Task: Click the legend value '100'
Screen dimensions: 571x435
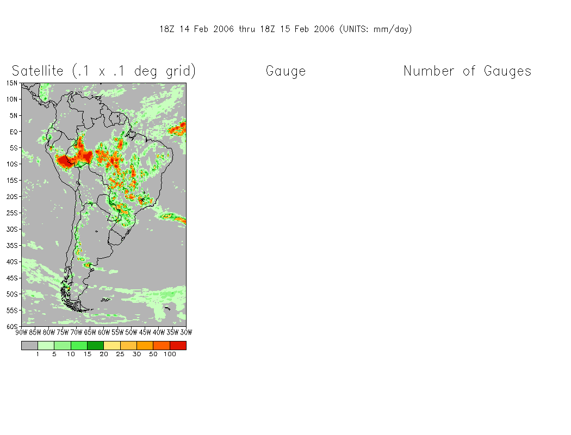Action: click(x=170, y=354)
